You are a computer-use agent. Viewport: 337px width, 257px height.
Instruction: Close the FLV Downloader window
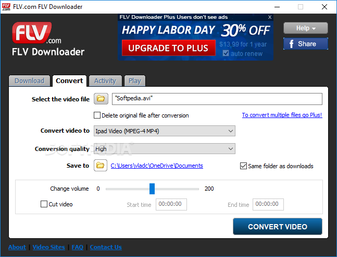pos(324,7)
